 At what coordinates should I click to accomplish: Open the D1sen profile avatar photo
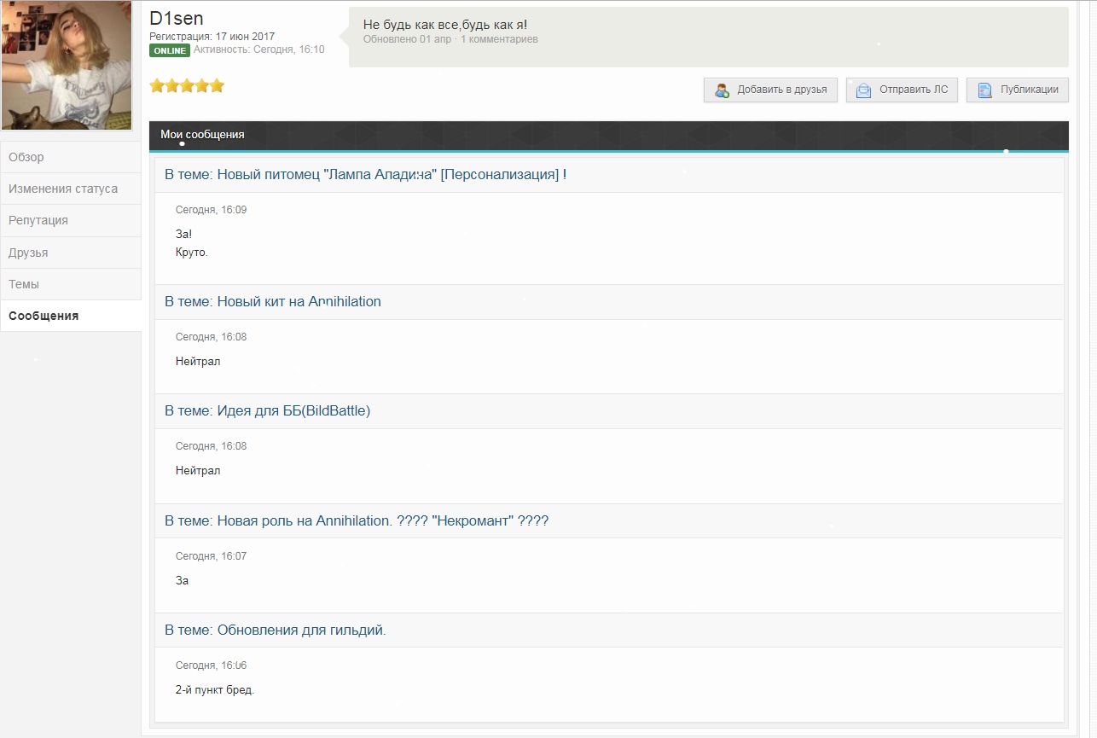(x=67, y=66)
